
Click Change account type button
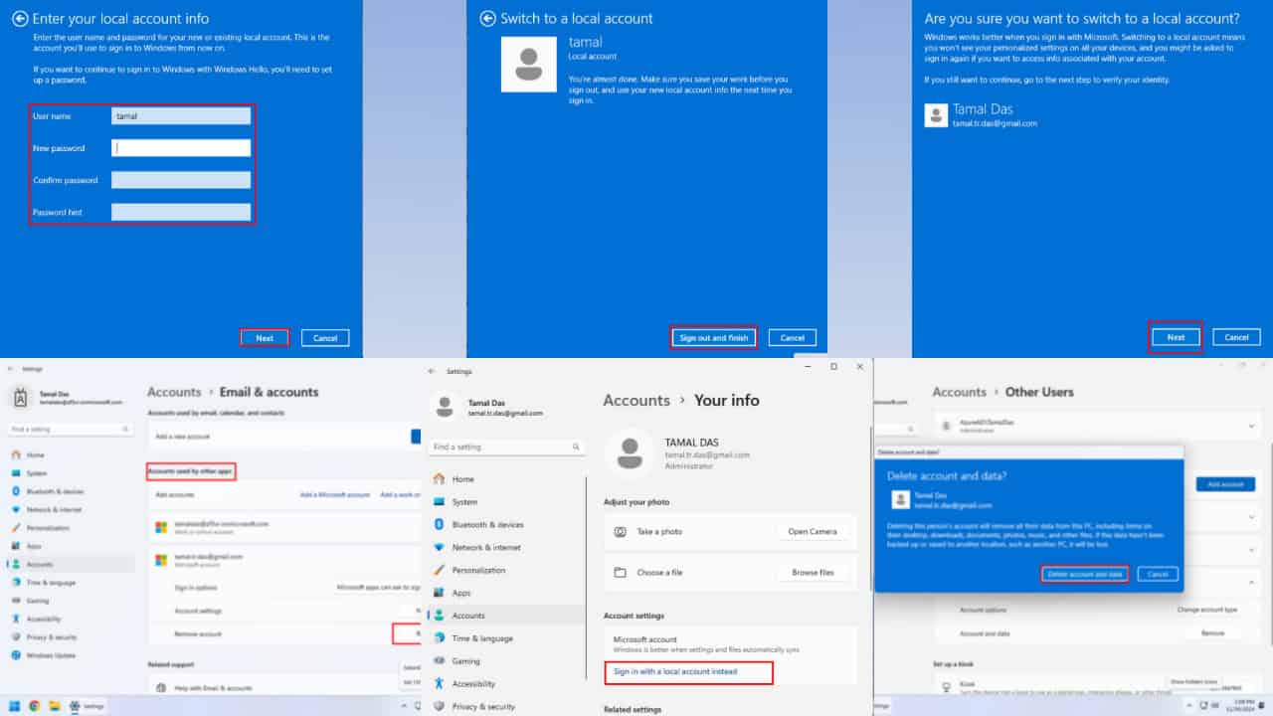[x=1206, y=610]
